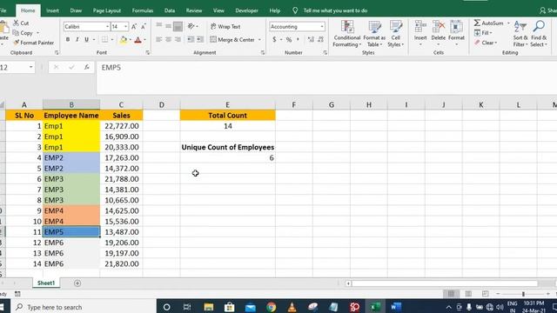This screenshot has width=557, height=313.
Task: Open Word from the taskbar
Action: click(396, 307)
